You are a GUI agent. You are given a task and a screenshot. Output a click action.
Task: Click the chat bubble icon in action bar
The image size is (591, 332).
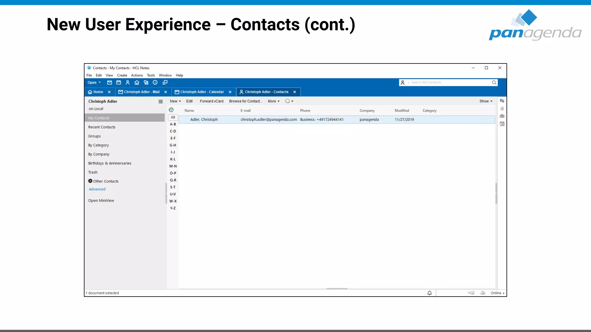[x=287, y=101]
